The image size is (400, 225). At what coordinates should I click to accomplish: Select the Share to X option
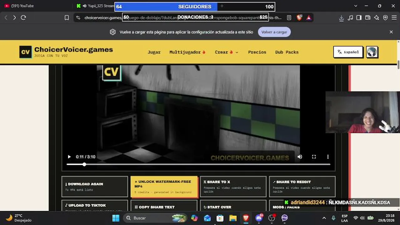(x=233, y=187)
